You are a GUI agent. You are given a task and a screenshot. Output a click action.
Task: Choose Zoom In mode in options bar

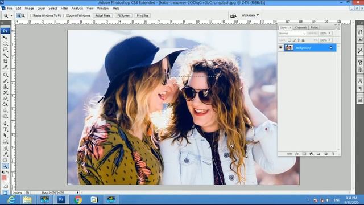(x=19, y=15)
